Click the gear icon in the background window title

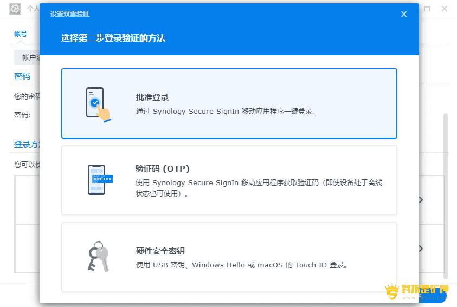click(x=16, y=9)
